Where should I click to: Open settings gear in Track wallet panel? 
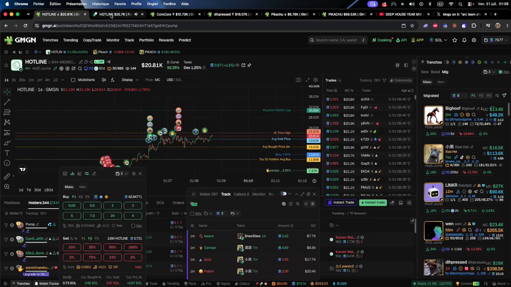284,204
